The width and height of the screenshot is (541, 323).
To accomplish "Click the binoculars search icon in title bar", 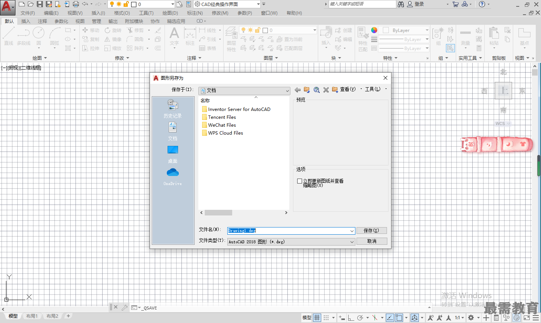I will tap(401, 4).
